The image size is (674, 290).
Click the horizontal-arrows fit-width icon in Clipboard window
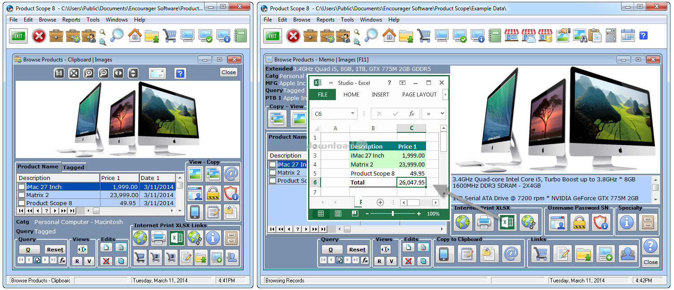(x=118, y=73)
